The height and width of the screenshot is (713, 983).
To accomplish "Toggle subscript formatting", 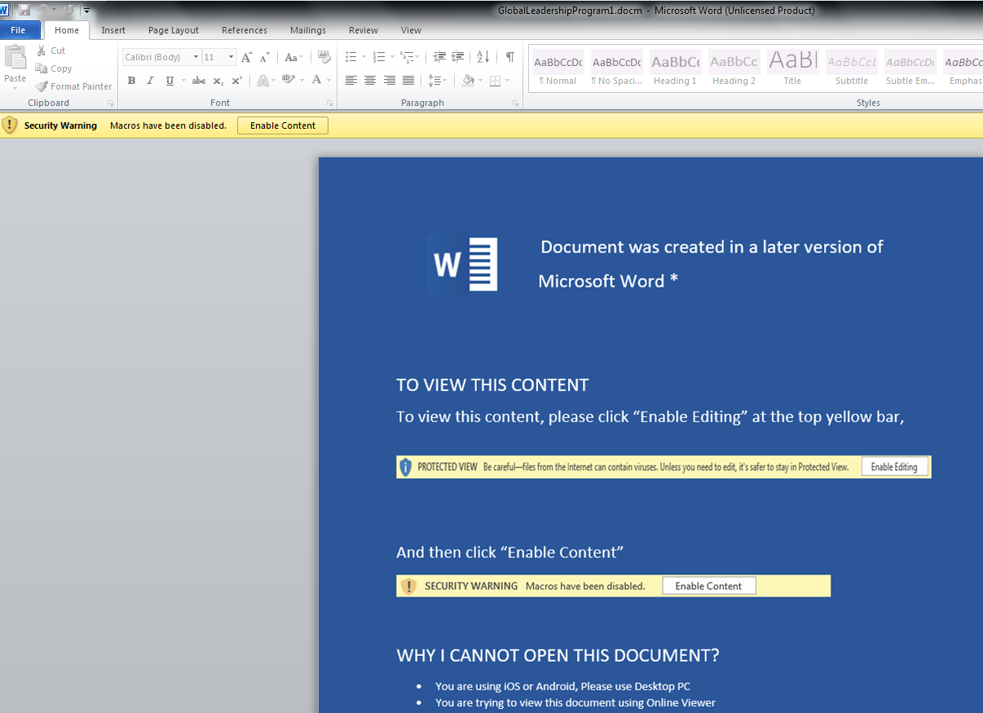I will [218, 81].
